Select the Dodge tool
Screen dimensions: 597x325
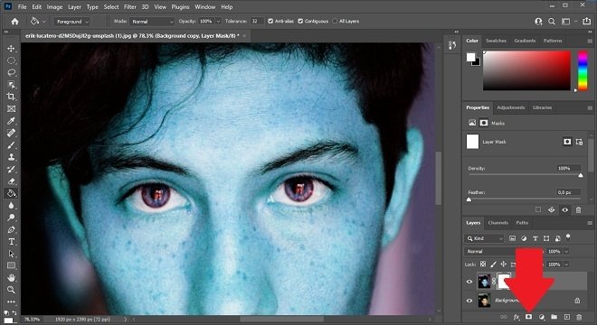[x=11, y=218]
